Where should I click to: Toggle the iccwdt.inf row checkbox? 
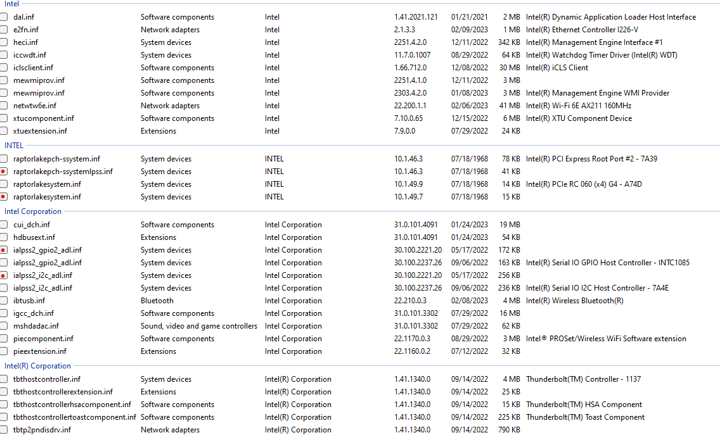pyautogui.click(x=4, y=55)
